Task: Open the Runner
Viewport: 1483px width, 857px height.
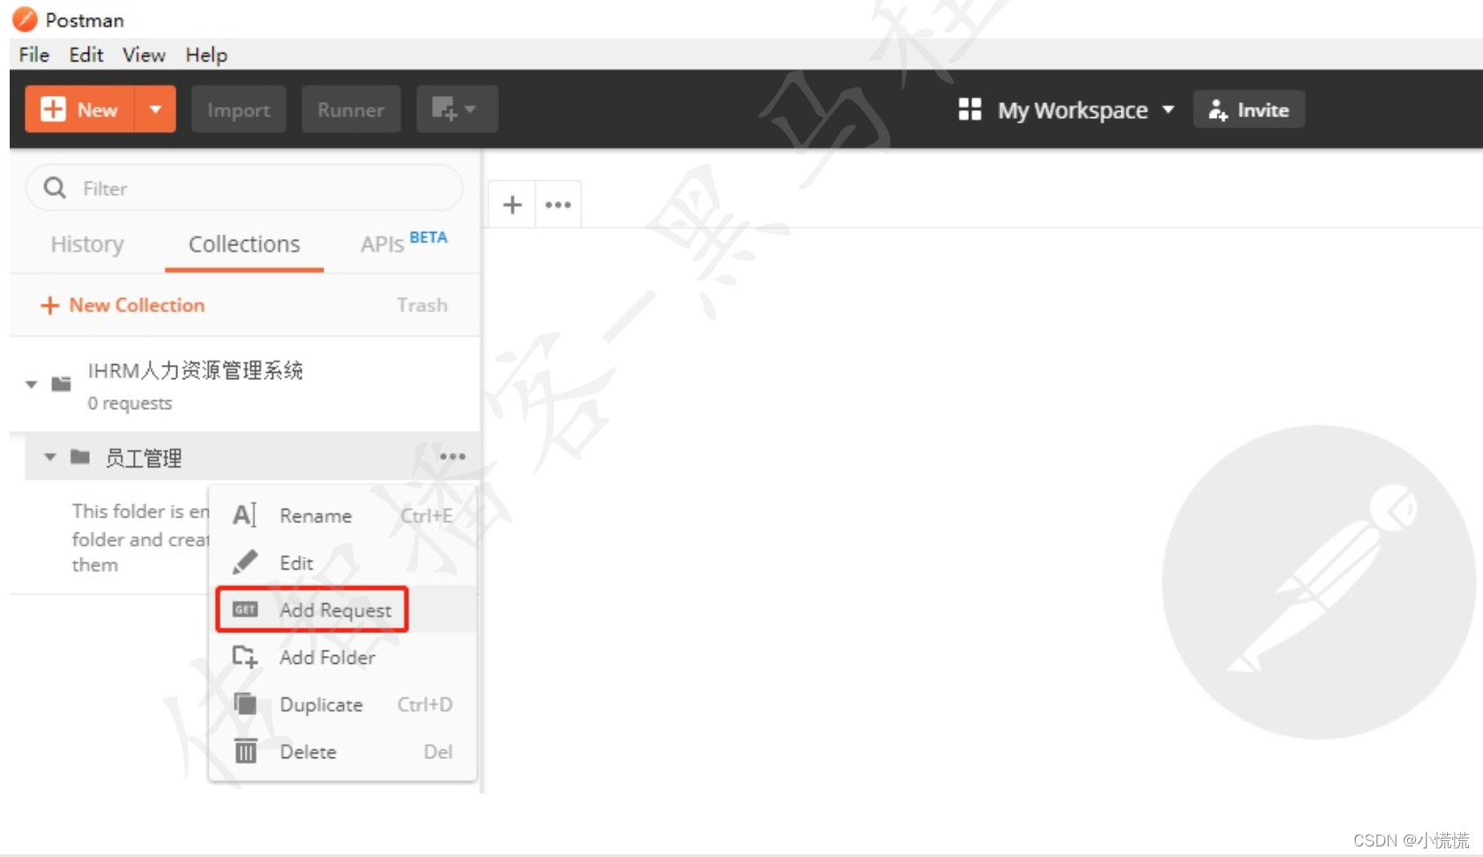Action: tap(351, 109)
